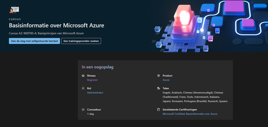Click the 'Product' label
Screen dimensions: 268x127
167,76
